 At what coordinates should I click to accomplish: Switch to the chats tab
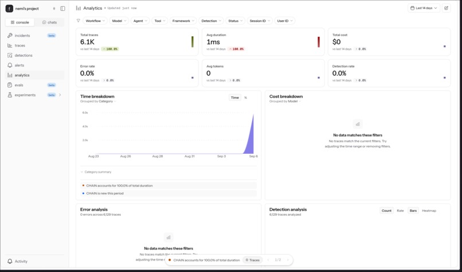(x=49, y=22)
